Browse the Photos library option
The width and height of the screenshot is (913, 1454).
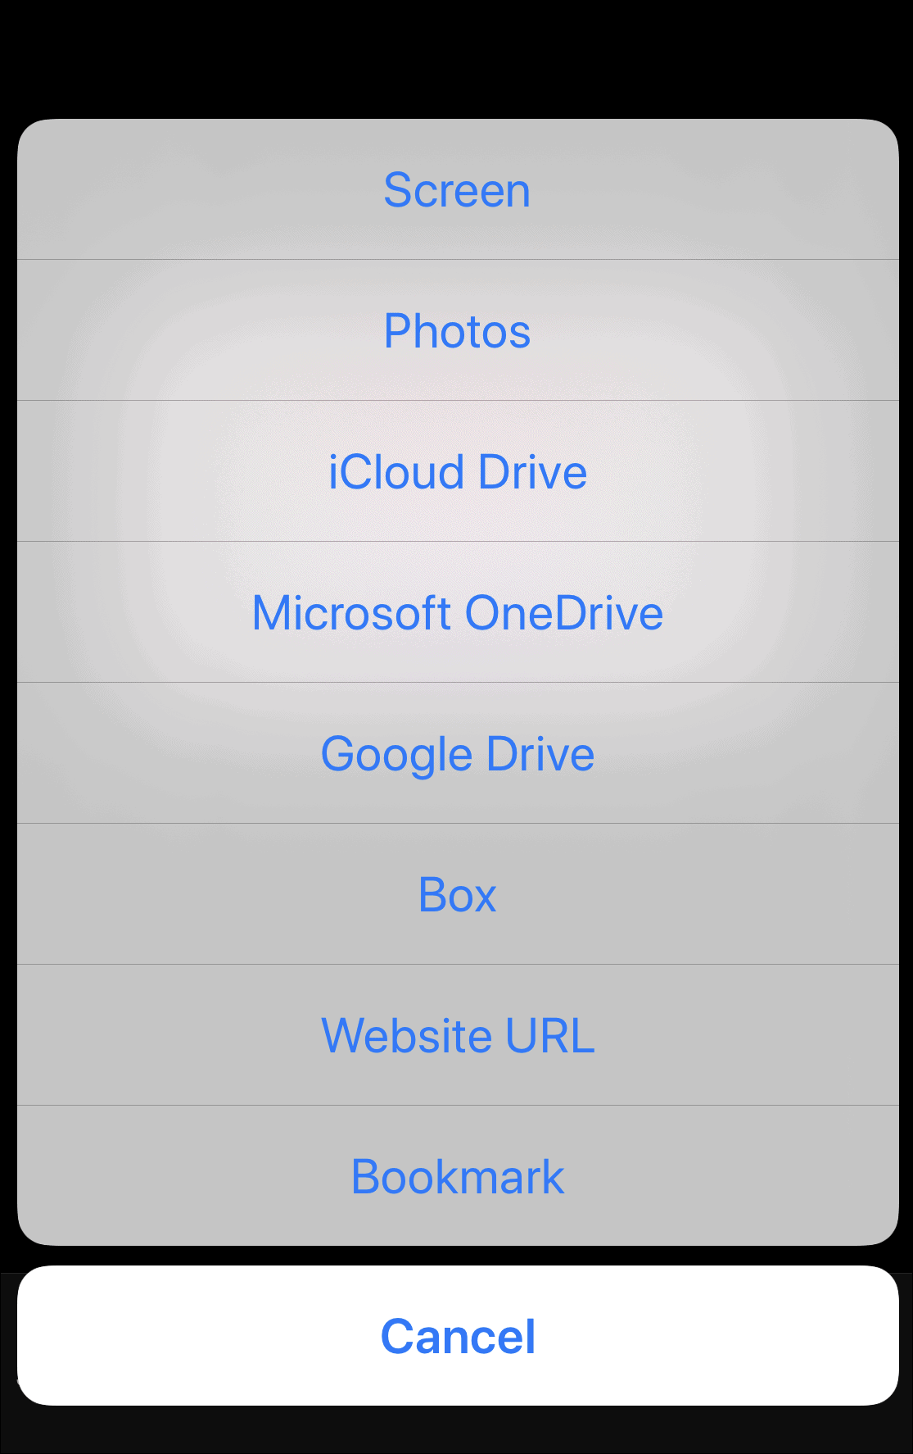458,330
